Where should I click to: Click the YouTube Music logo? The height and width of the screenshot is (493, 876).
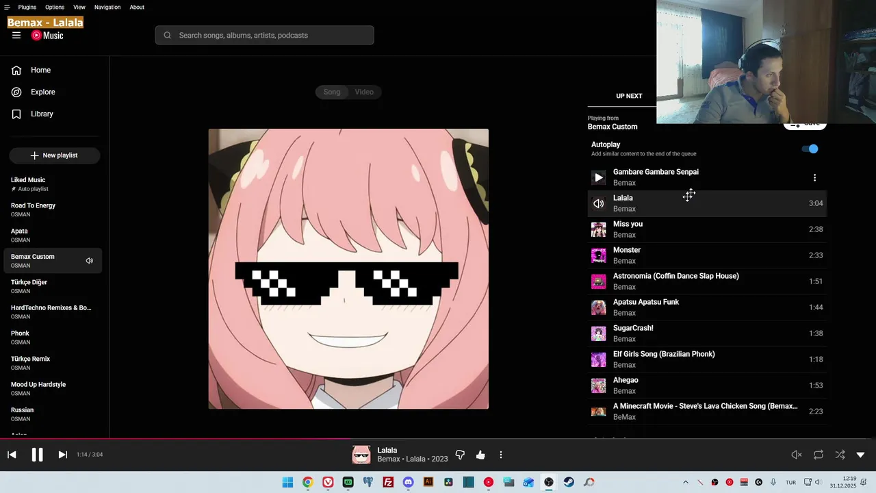point(47,36)
